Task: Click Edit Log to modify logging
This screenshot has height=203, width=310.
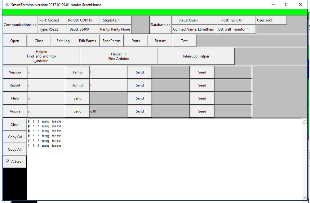Action: 63,40
